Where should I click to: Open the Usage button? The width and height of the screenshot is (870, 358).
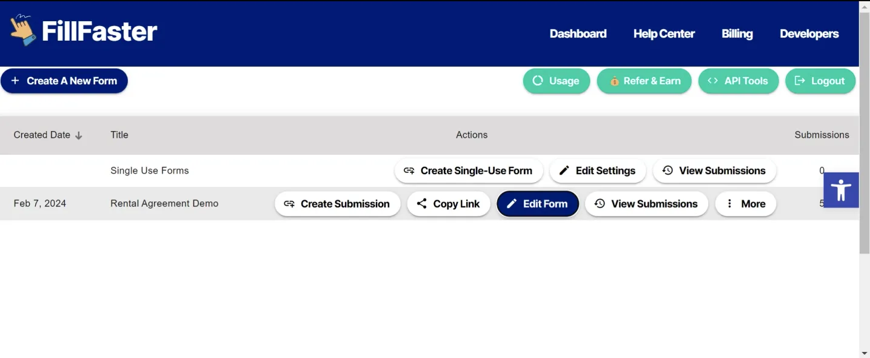point(557,81)
